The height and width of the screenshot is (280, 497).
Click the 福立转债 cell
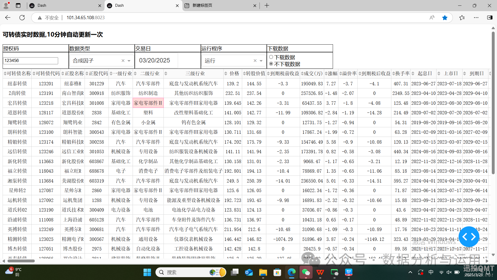coord(17,171)
